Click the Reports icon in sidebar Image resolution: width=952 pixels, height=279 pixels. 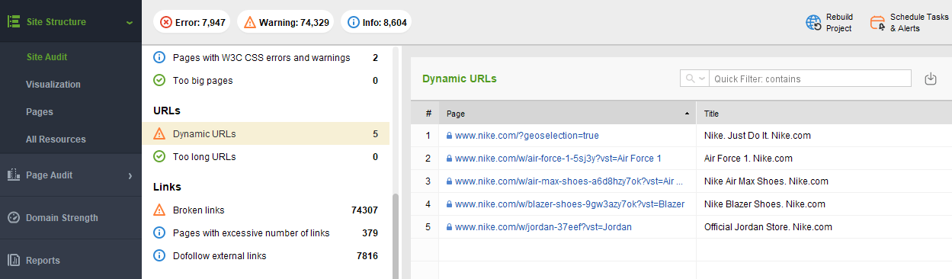13,261
